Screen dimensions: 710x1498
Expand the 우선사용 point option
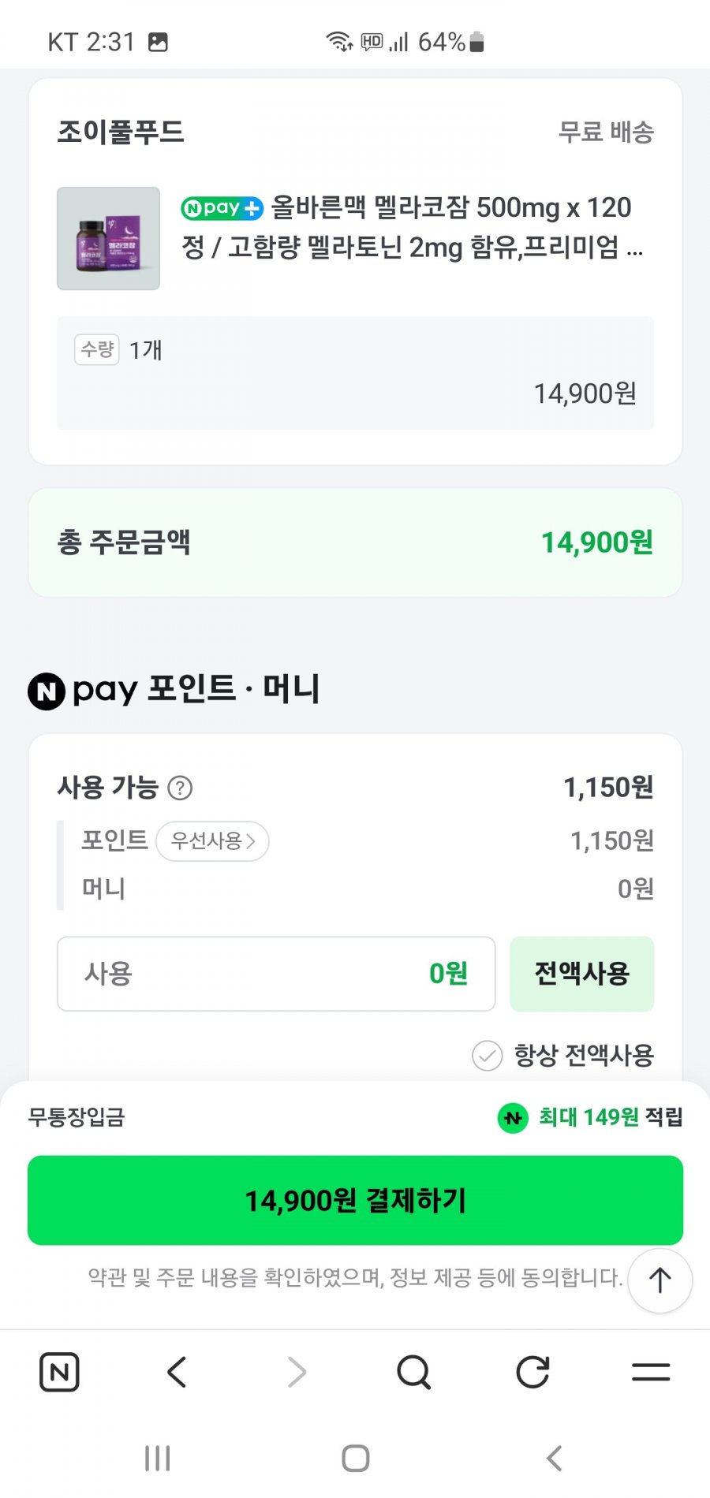[213, 841]
